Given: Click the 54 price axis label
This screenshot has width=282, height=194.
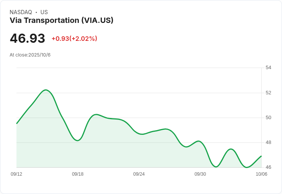Looking at the screenshot, I should point(268,68).
